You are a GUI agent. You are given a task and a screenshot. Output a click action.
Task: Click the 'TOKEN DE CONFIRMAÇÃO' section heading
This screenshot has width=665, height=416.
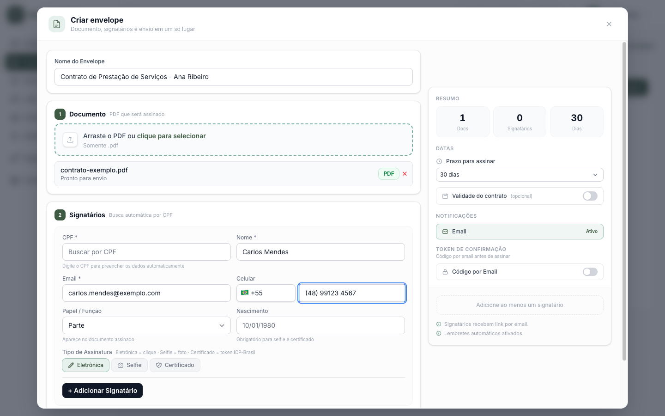(471, 249)
